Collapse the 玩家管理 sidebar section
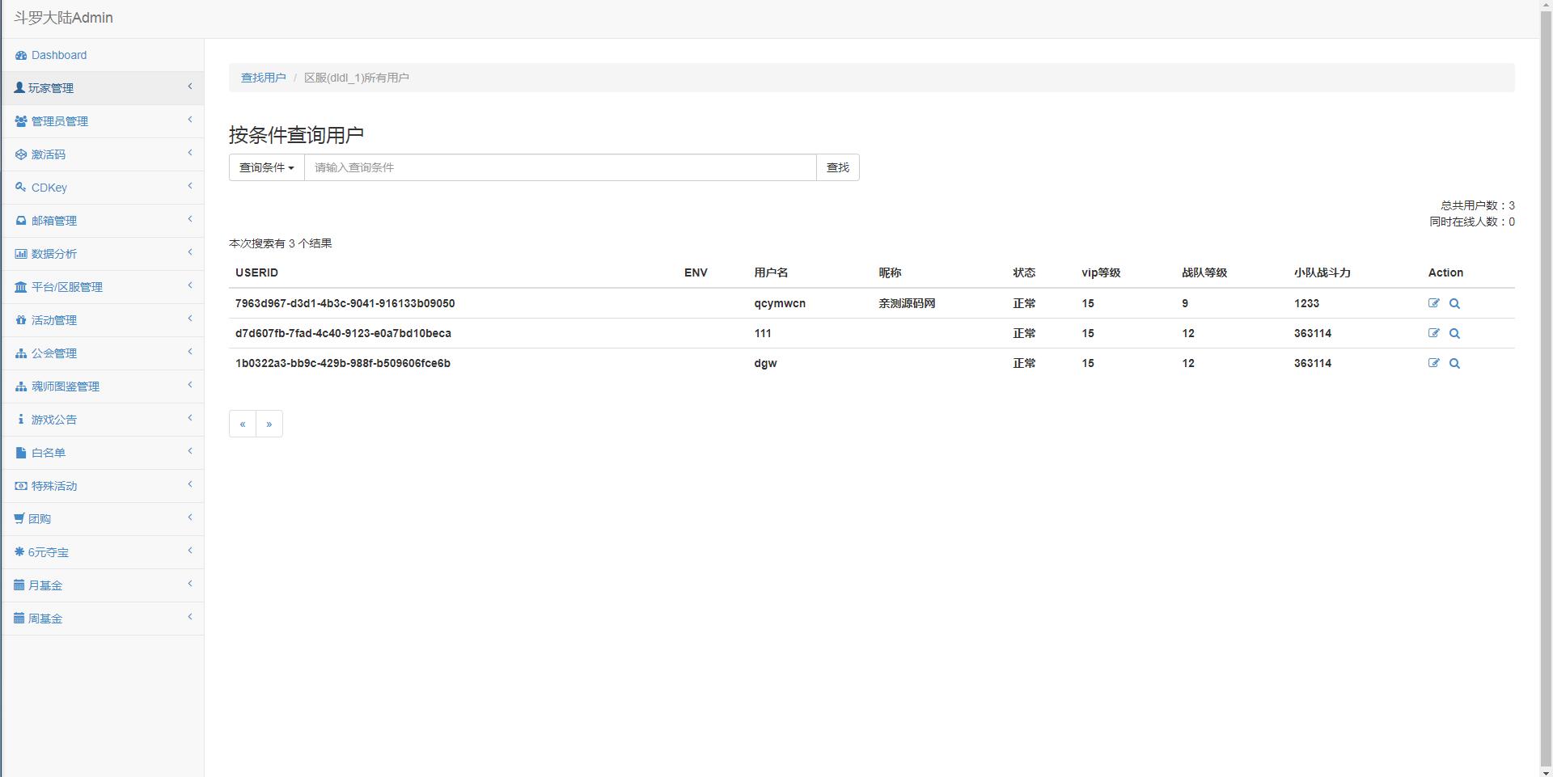Screen dimensions: 1553x777 pos(51,88)
